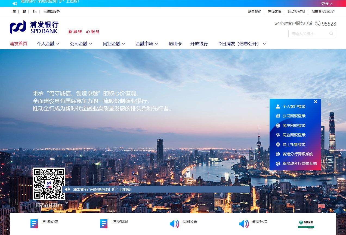Select the phone icon beside 95528
Screen dimensions: 346x235
click(x=318, y=23)
